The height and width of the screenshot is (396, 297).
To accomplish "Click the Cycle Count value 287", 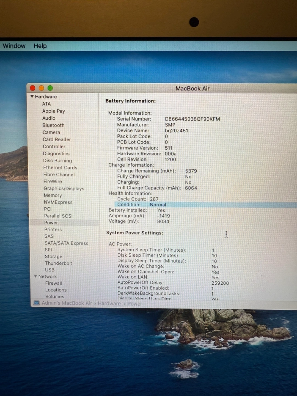I will pyautogui.click(x=154, y=199).
